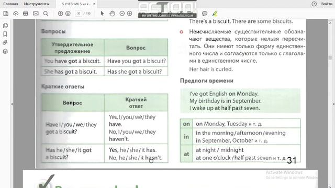Screen dimensions: 335x188
Task: Click the upload to cloud icon
Action: [x=16, y=14]
